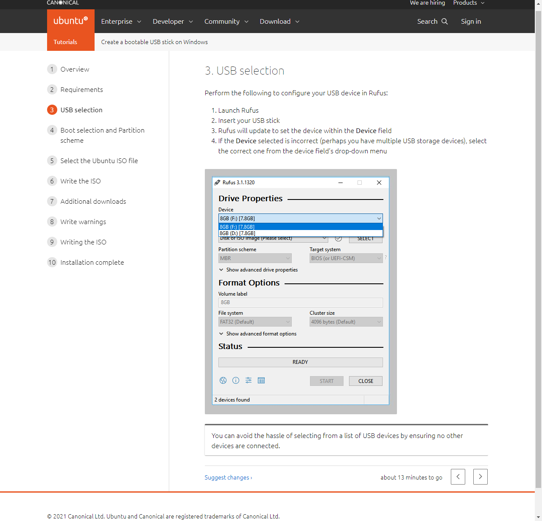Go to the next tutorial step arrow
The image size is (542, 521).
pos(481,477)
